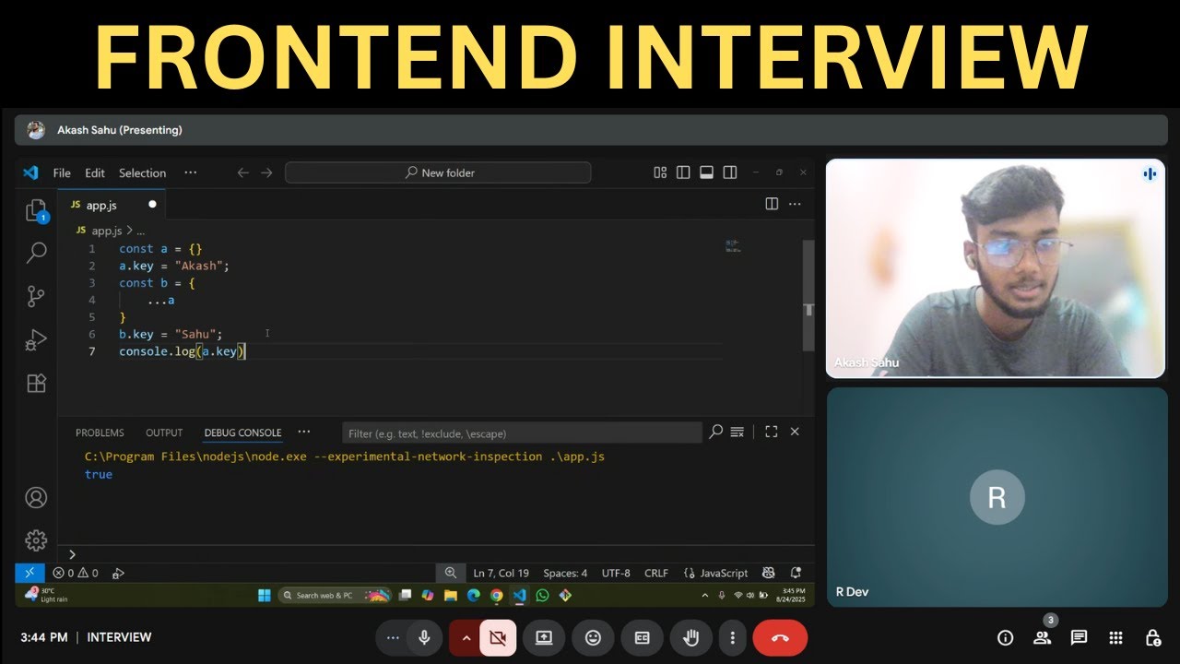Mute the microphone in Meet
Viewport: 1180px width, 664px height.
pos(424,637)
